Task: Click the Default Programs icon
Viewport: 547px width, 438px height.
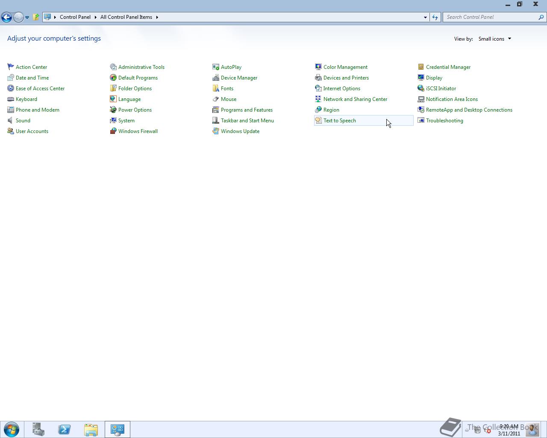Action: [113, 77]
